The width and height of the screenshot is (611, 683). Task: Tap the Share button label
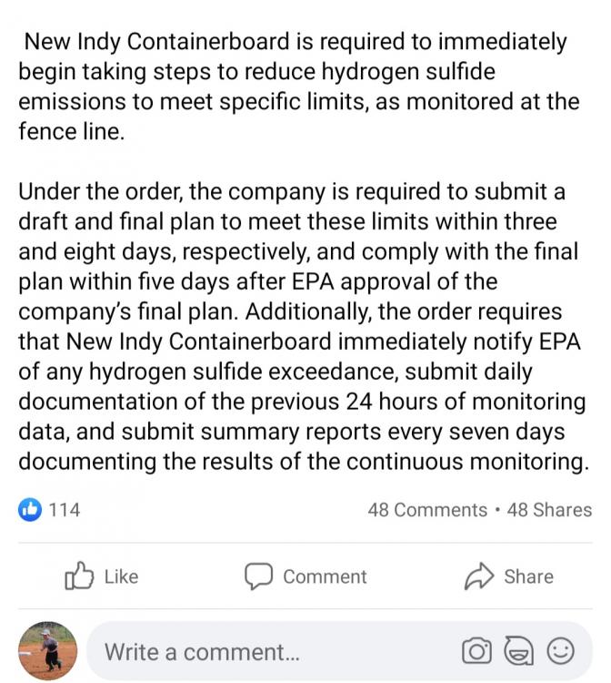(528, 576)
